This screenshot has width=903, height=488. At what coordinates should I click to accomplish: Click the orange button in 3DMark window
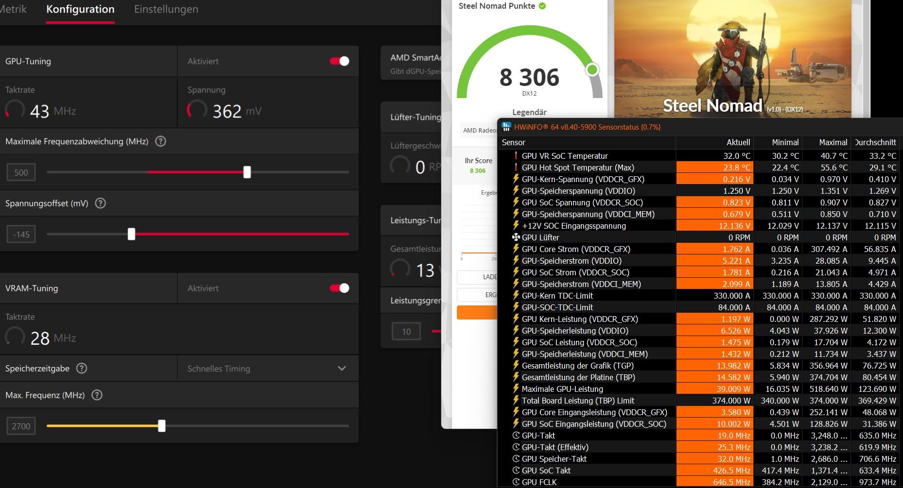477,312
